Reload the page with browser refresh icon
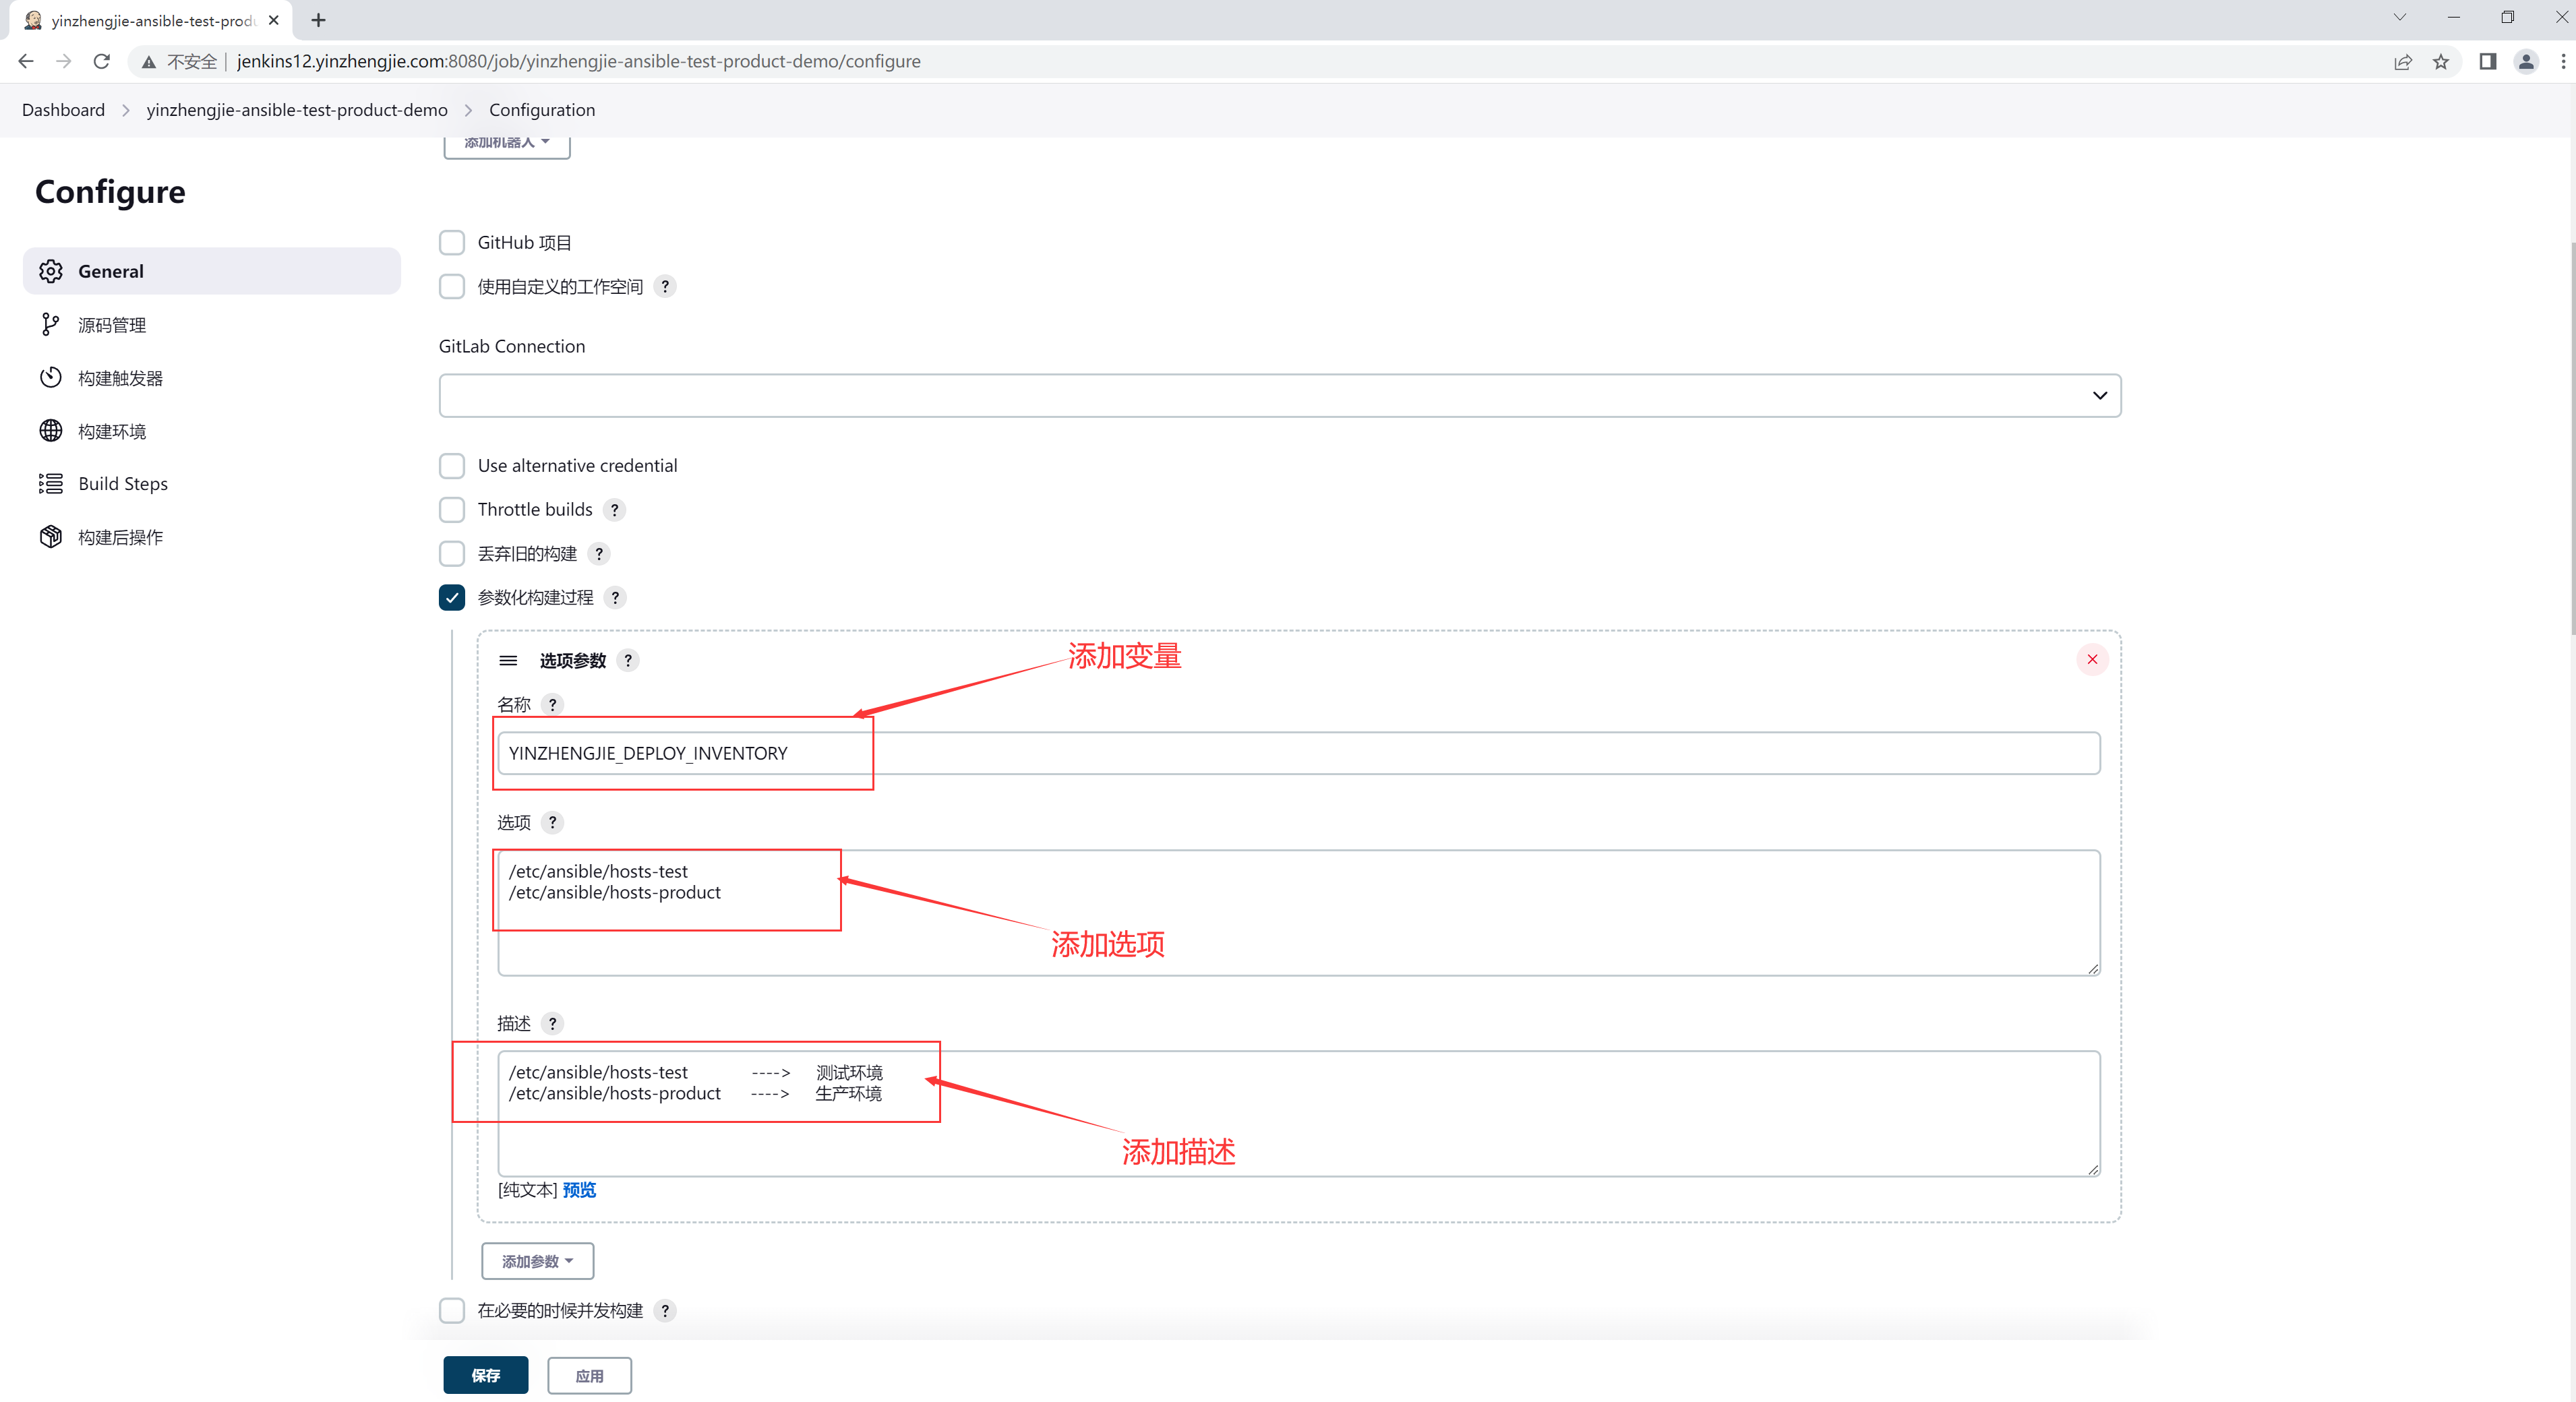The width and height of the screenshot is (2576, 1402). 101,61
